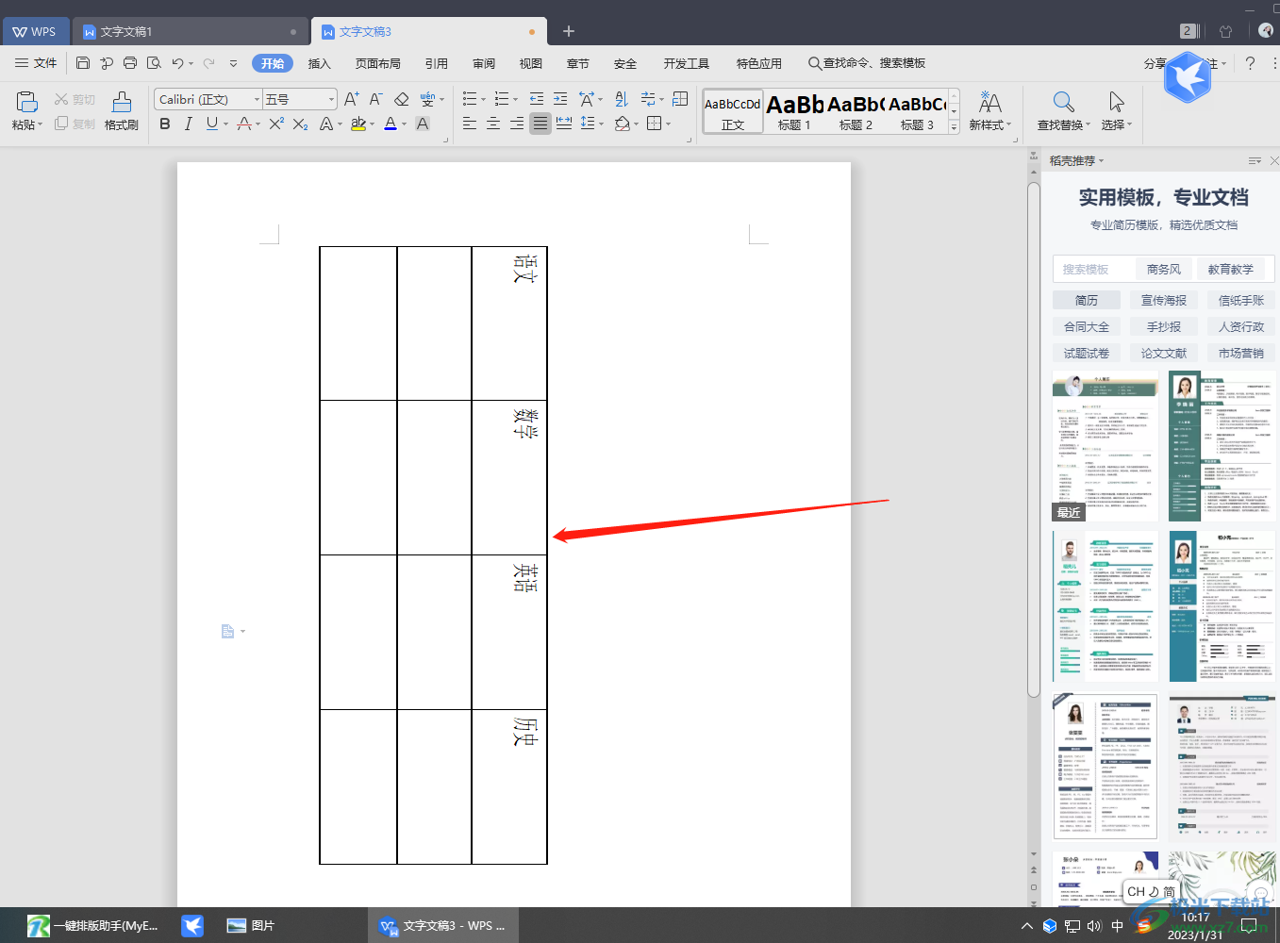Click the Save icon in the quick access toolbar
Viewport: 1280px width, 943px height.
(83, 63)
